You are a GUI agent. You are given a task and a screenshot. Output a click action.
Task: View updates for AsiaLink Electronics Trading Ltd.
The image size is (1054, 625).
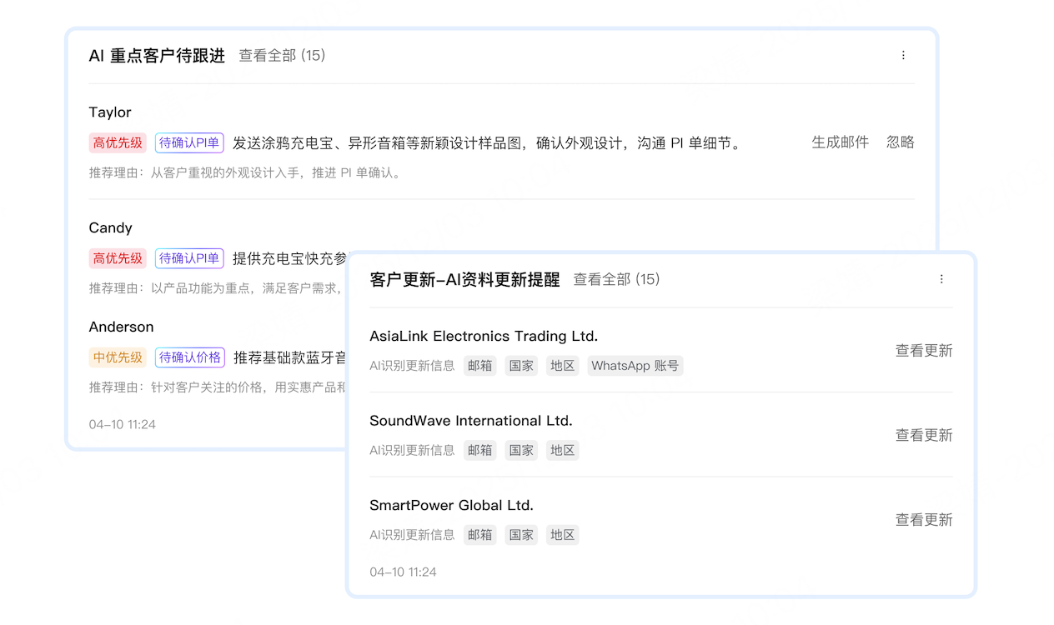click(923, 351)
